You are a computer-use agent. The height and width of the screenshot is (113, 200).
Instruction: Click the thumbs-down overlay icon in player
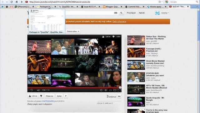(x=113, y=37)
